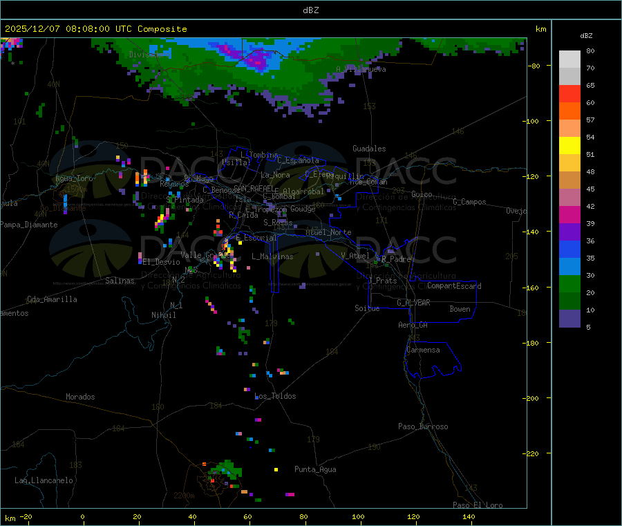
Task: Click the G_Campos location label
Action: pyautogui.click(x=469, y=202)
